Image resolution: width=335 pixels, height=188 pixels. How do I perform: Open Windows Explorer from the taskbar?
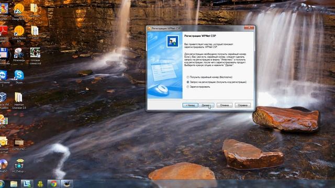[x=14, y=184]
